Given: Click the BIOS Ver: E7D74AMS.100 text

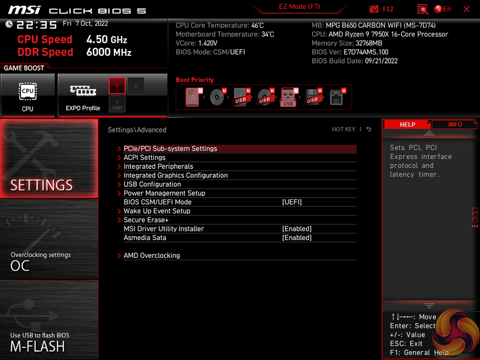Looking at the screenshot, I should coord(350,52).
